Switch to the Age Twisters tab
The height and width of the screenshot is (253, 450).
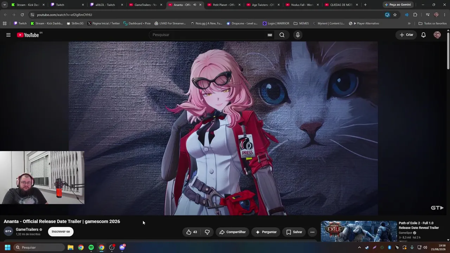[x=263, y=5]
